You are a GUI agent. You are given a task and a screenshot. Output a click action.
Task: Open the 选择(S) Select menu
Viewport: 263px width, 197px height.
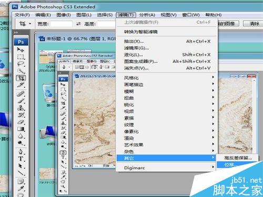[105, 15]
